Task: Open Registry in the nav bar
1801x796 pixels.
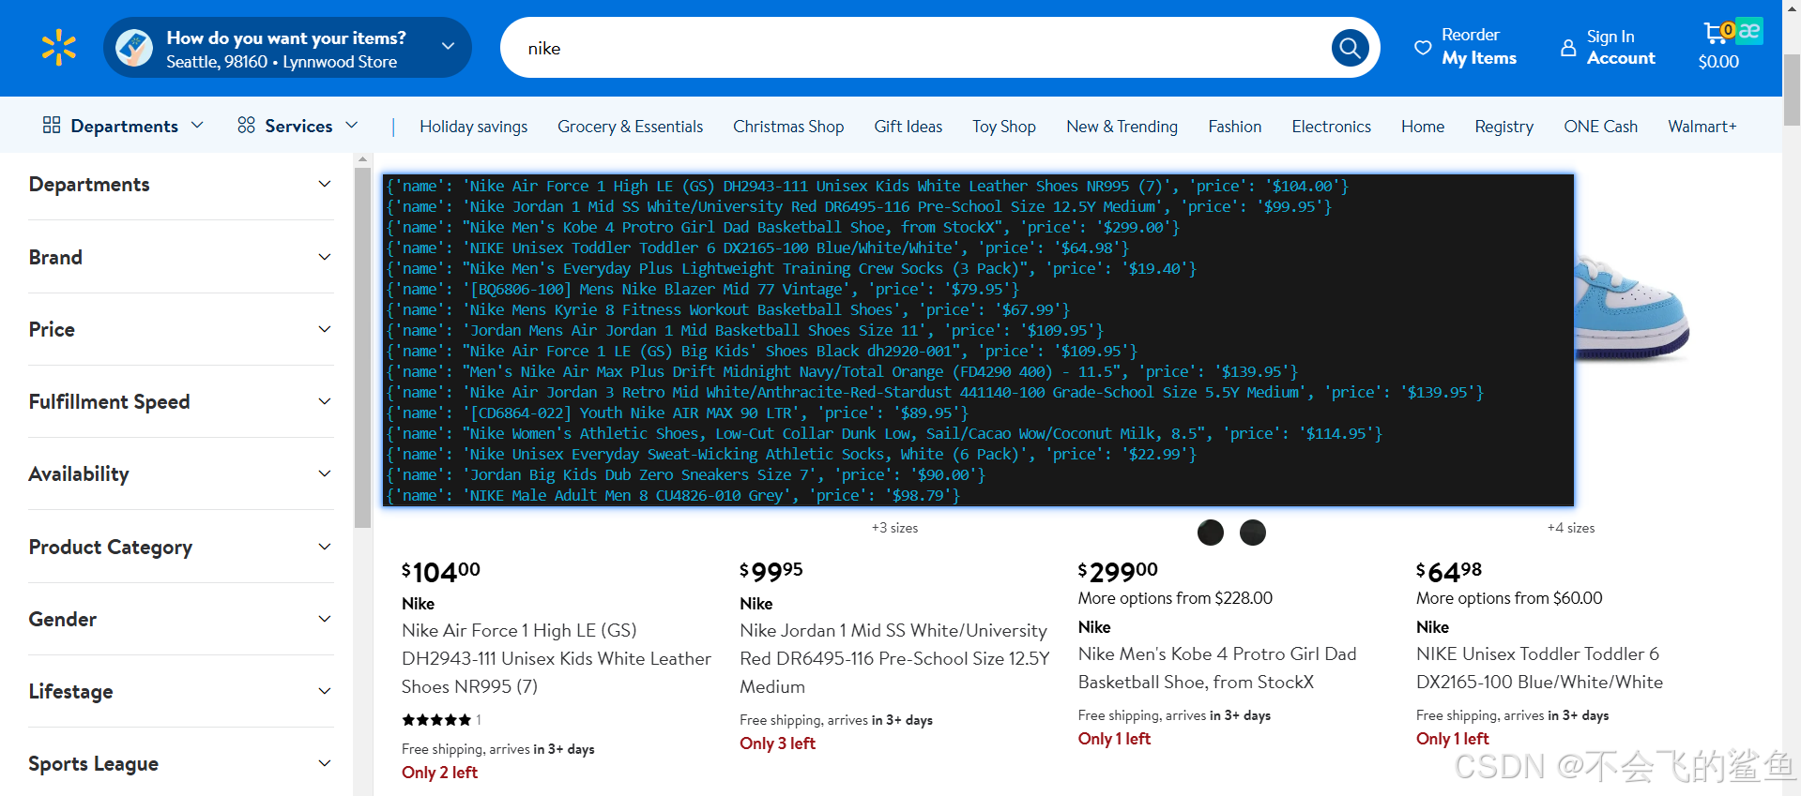Action: [1503, 127]
